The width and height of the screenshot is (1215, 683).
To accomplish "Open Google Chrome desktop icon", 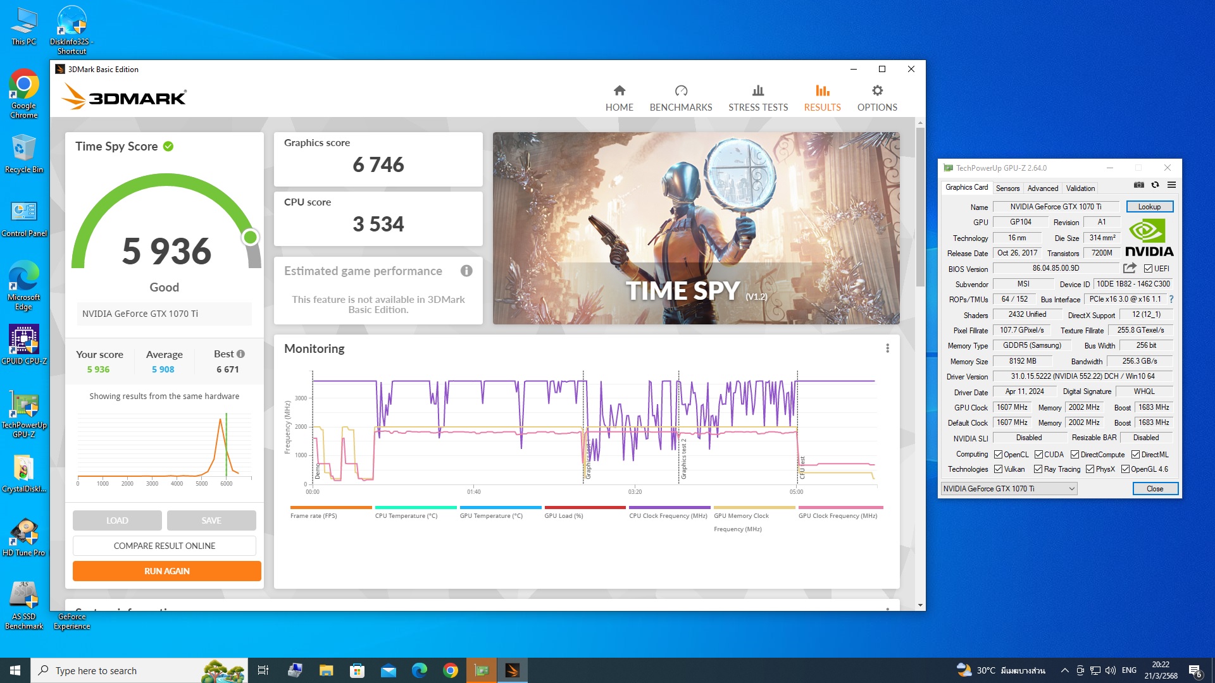I will 24,94.
